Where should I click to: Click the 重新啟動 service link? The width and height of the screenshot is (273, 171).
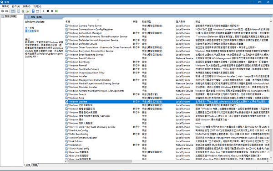pyautogui.click(x=30, y=31)
